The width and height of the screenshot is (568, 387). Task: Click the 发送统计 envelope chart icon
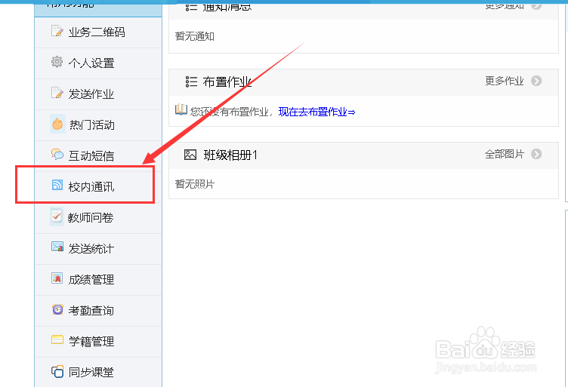coord(57,247)
